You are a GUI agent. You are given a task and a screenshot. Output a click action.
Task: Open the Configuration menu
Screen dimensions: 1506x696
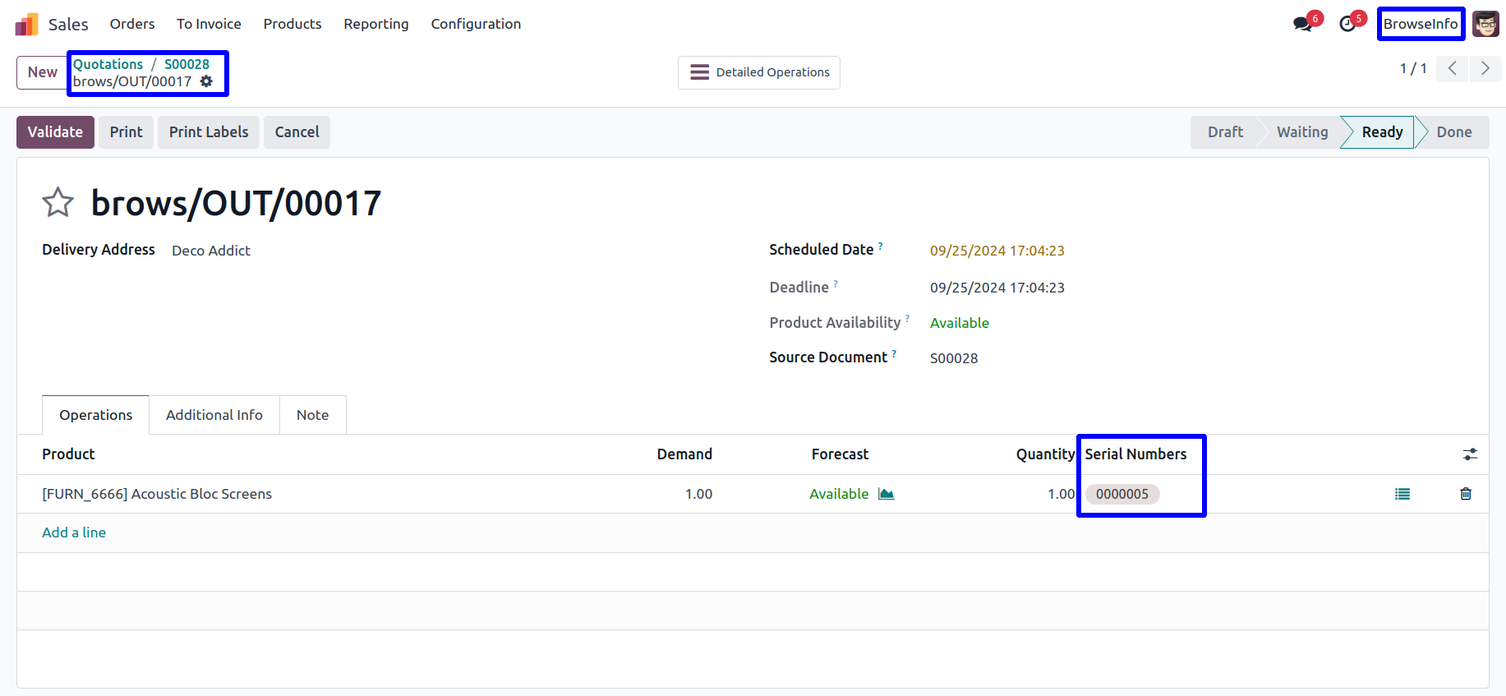click(x=476, y=24)
